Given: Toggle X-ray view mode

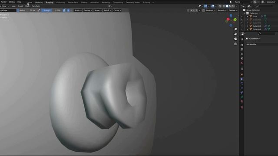Looking at the screenshot, I should point(220,6).
